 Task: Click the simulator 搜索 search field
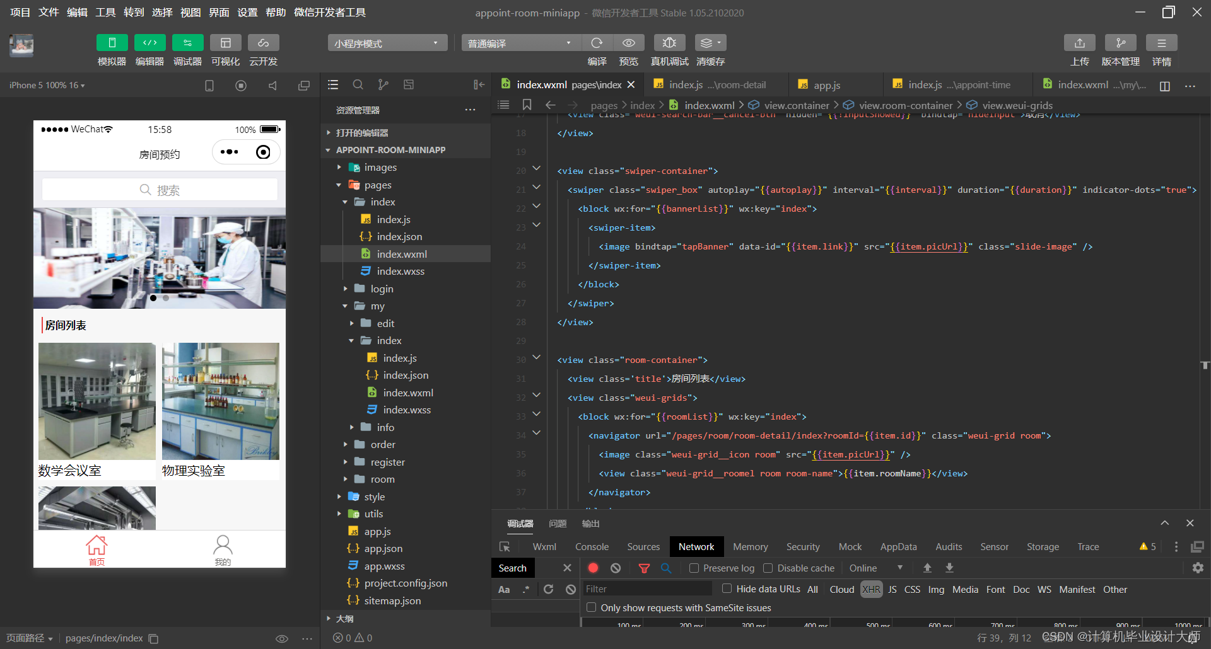[160, 190]
